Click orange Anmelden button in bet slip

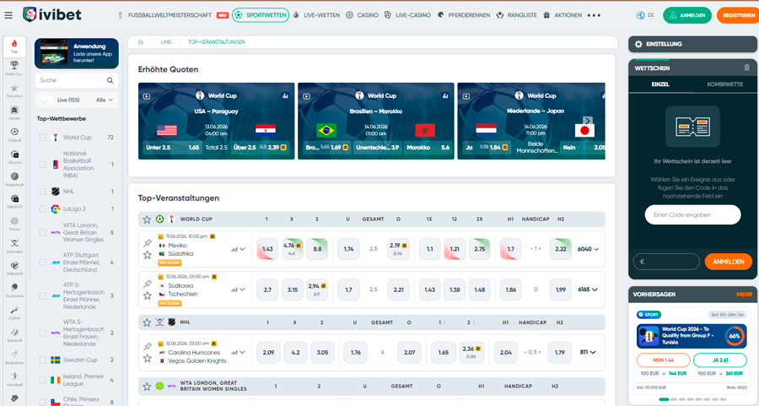point(729,262)
